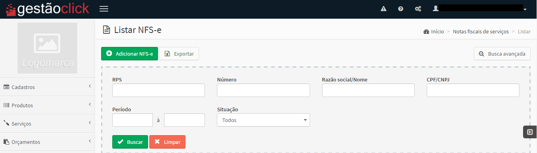Screen dimensions: 537x153
Task: Click the Orçamentos clipboard icon
Action: point(6,142)
